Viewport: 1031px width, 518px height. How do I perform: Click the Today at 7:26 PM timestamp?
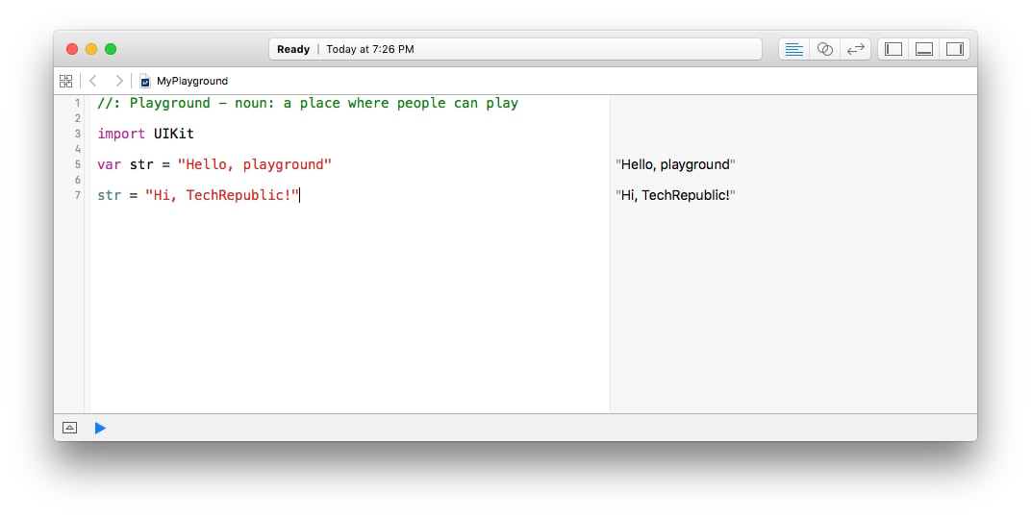[x=370, y=49]
